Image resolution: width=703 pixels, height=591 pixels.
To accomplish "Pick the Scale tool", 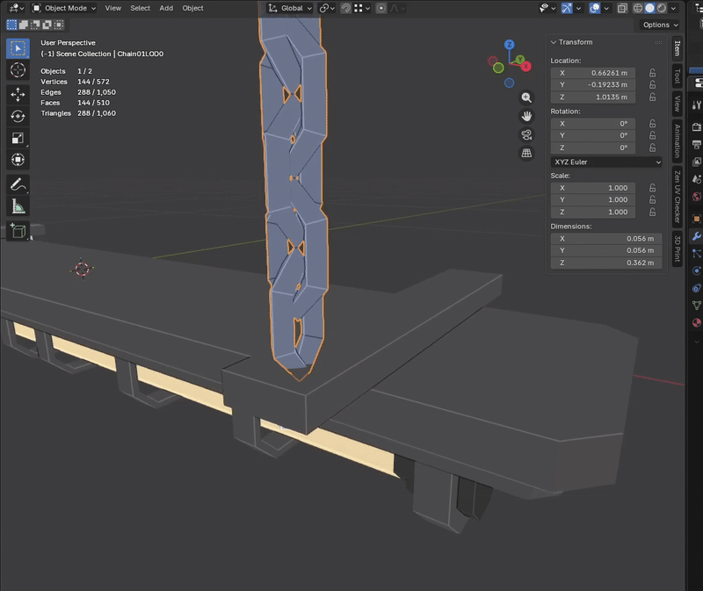I will coord(18,138).
